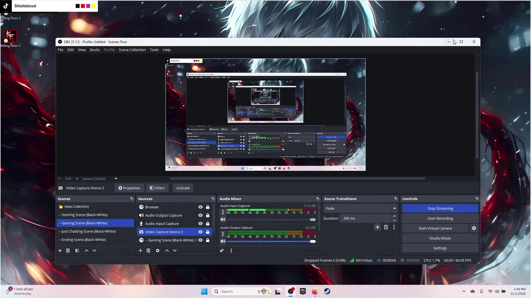The image size is (531, 298).
Task: Open the Scene Collection menu
Action: pyautogui.click(x=132, y=50)
